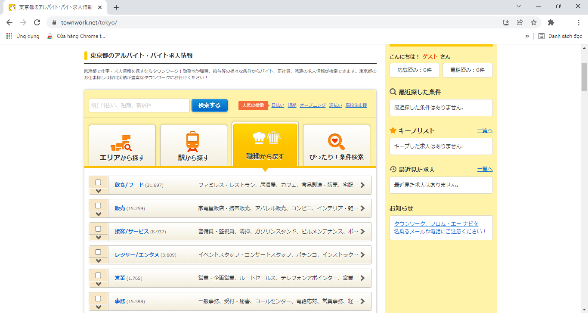Bookmark this page with star icon
Viewport: 588px width, 313px height.
click(x=534, y=22)
